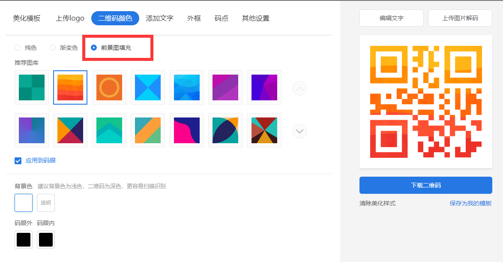503x262 pixels.
Task: Click the 编辑文字 button
Action: pyautogui.click(x=391, y=18)
